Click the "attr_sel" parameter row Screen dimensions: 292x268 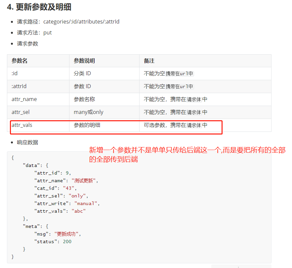click(21, 112)
